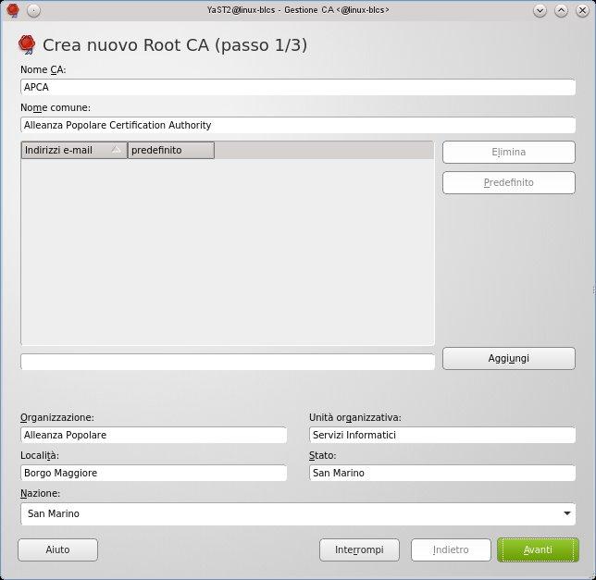596x580 pixels.
Task: Select the Organizzazione input field
Action: pos(154,435)
